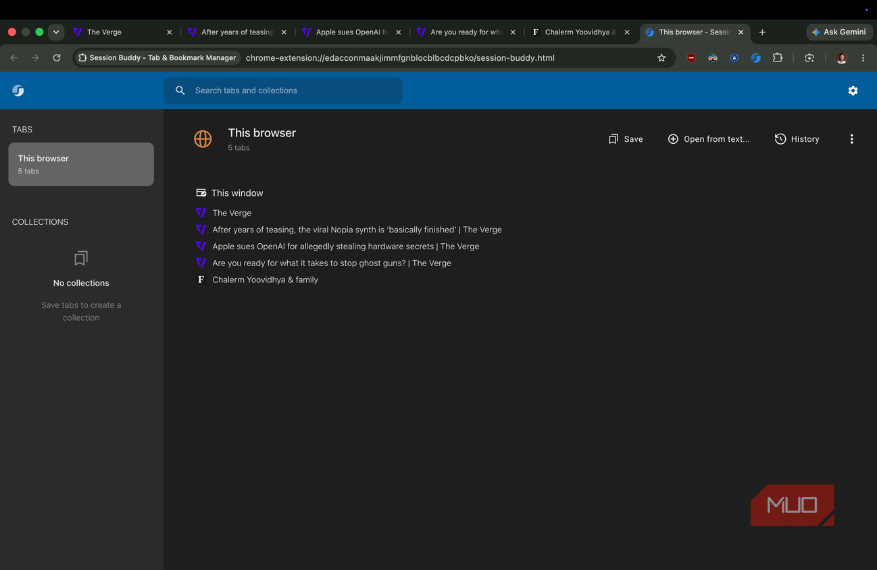877x570 pixels.
Task: Click the screenshot capture toolbar icon
Action: tap(809, 58)
